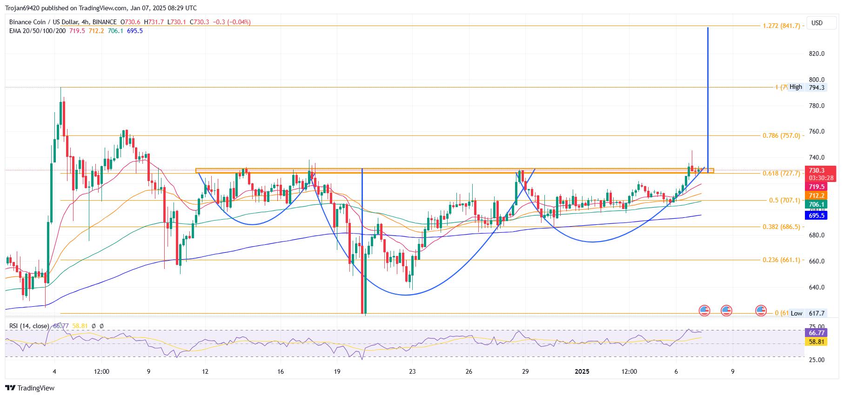Click the blue 695.5 value in the EMA legend

134,31
